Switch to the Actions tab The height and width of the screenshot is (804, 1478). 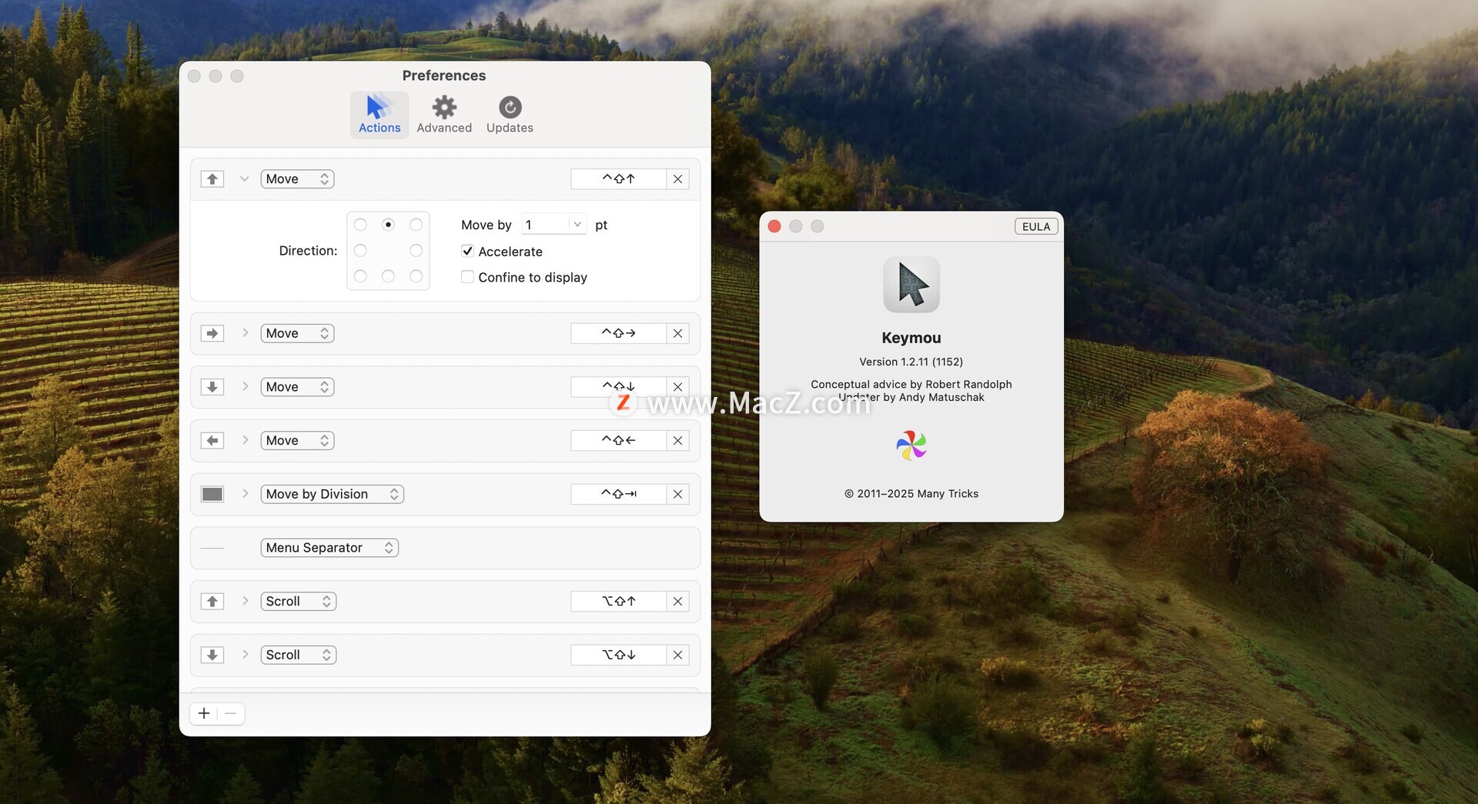380,115
